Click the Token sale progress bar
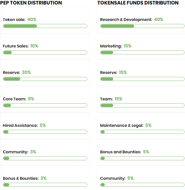185x190 pixels. pyautogui.click(x=45, y=26)
